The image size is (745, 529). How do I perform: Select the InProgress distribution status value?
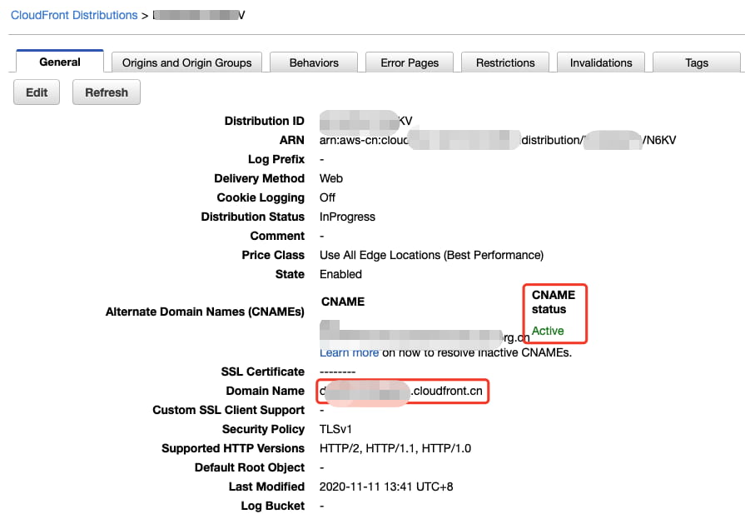(347, 217)
